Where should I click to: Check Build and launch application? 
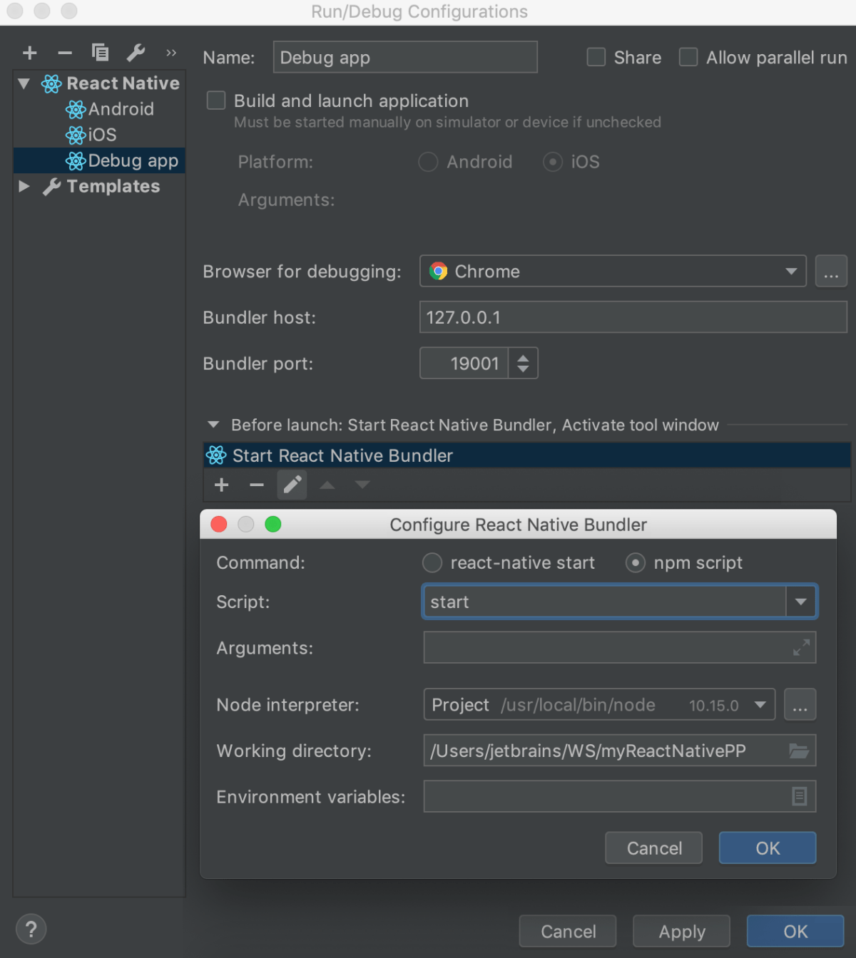coord(216,101)
